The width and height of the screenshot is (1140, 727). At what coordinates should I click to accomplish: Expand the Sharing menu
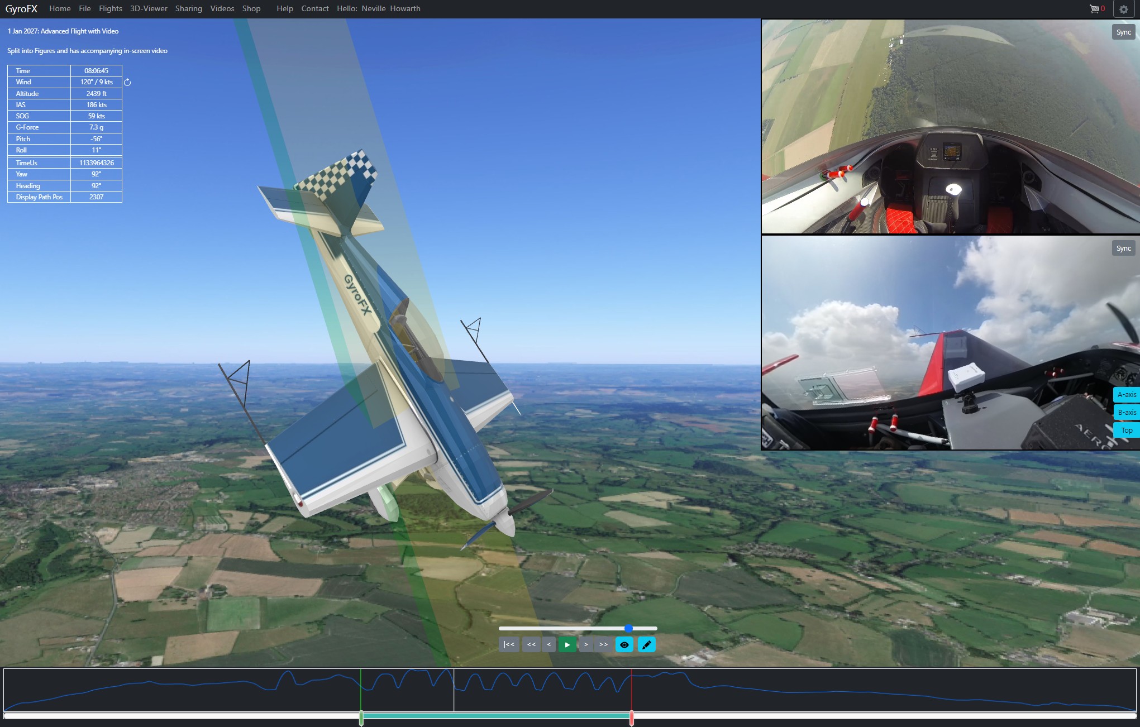[189, 9]
